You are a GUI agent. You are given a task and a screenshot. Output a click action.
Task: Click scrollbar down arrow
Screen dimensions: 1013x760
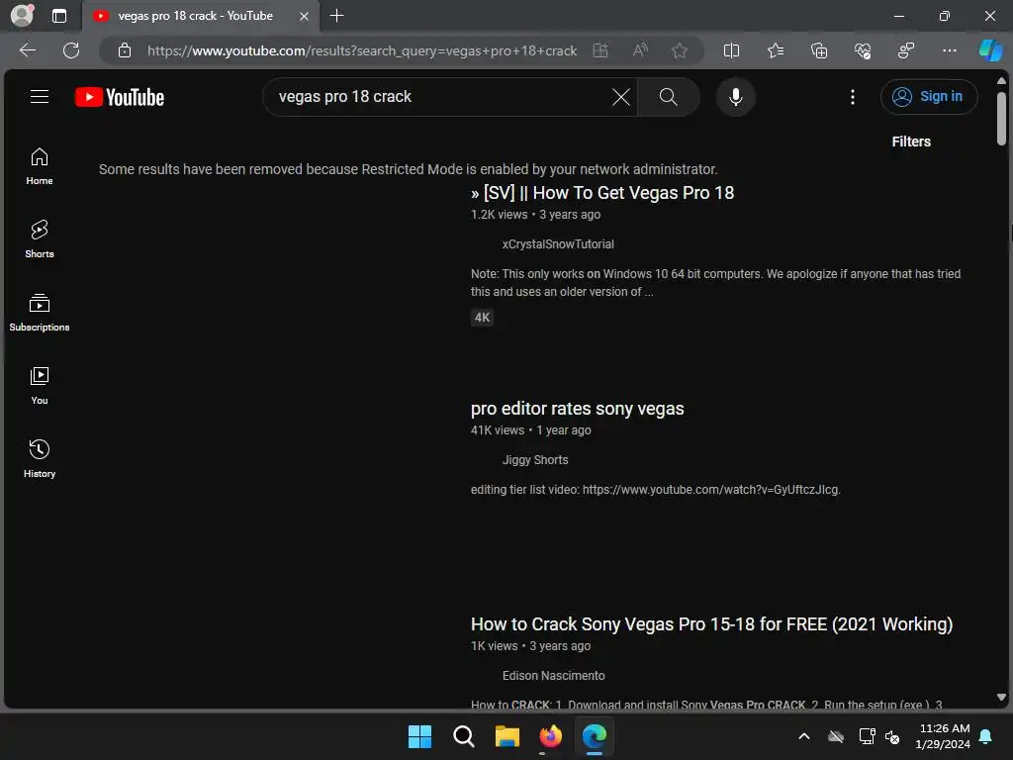click(x=1001, y=698)
